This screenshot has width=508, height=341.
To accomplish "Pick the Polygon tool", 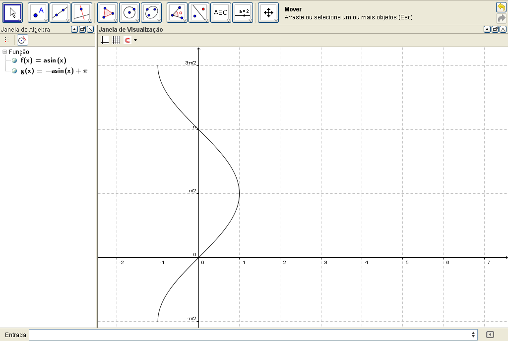I will pyautogui.click(x=107, y=12).
